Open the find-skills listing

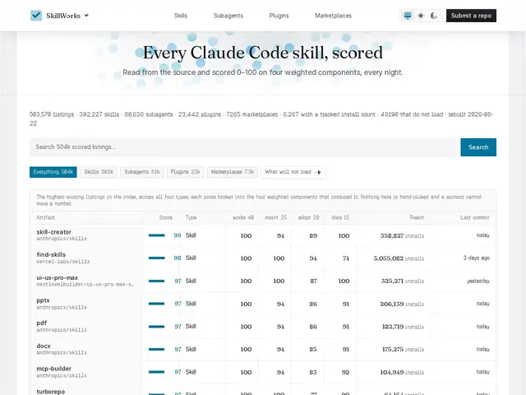[x=51, y=254]
